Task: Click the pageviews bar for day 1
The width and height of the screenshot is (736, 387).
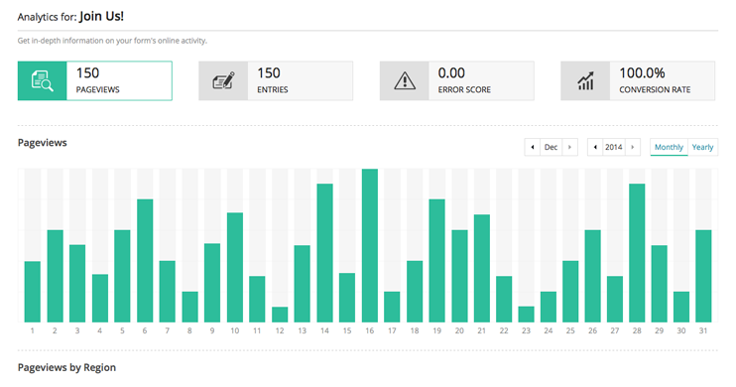Action: 33,292
